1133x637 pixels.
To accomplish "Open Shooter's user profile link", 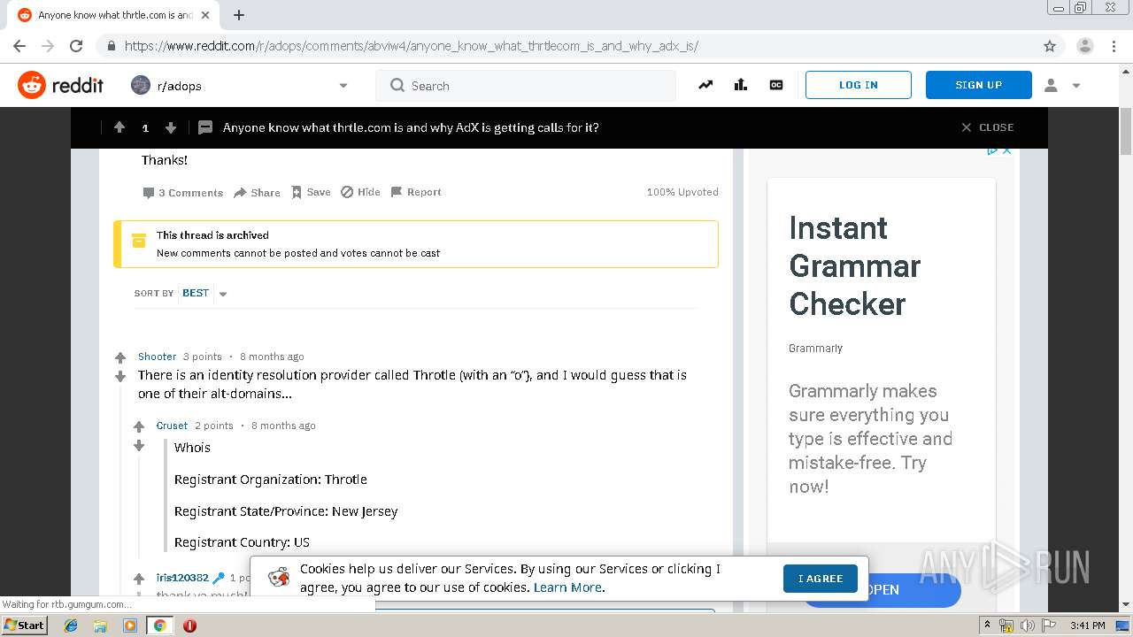I will point(157,357).
